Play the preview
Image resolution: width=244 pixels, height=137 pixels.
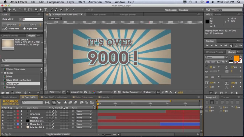pos(216,45)
